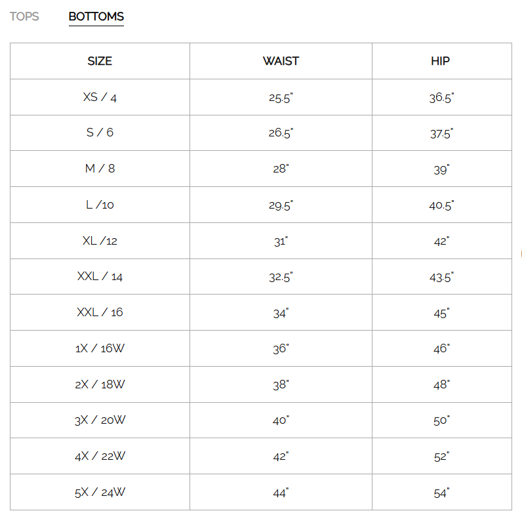Click the S / 6 size cell
This screenshot has height=513, width=522.
[100, 133]
